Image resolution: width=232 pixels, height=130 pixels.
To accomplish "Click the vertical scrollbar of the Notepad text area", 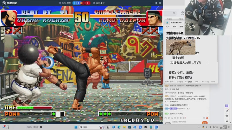I will click(x=217, y=49).
